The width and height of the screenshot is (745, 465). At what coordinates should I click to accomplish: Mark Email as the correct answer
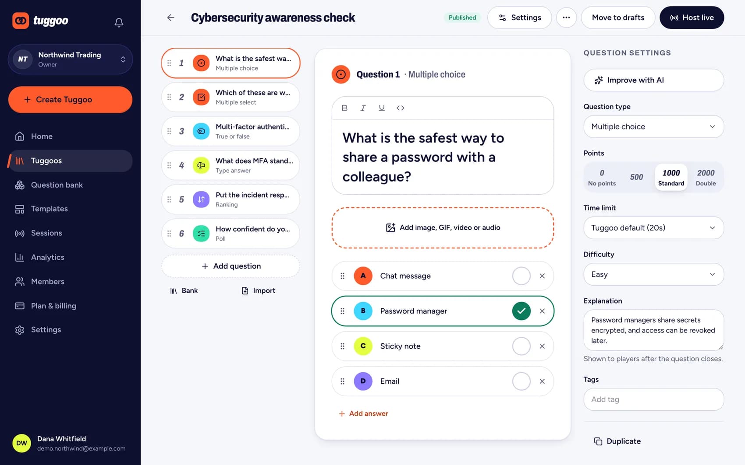click(521, 381)
